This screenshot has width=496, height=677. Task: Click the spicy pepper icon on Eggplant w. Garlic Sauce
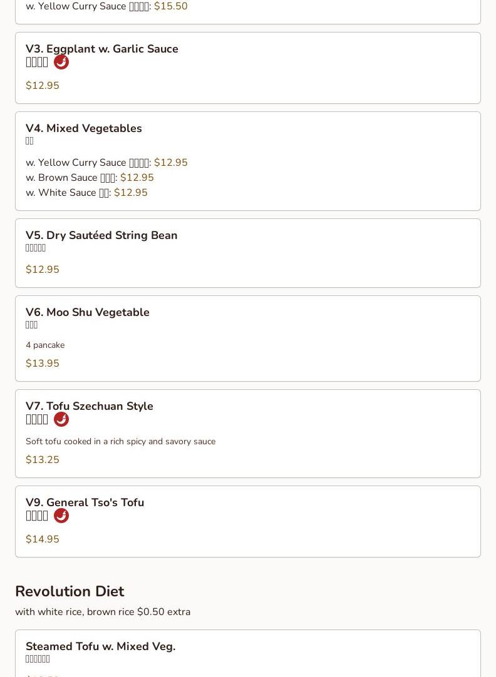coord(61,62)
